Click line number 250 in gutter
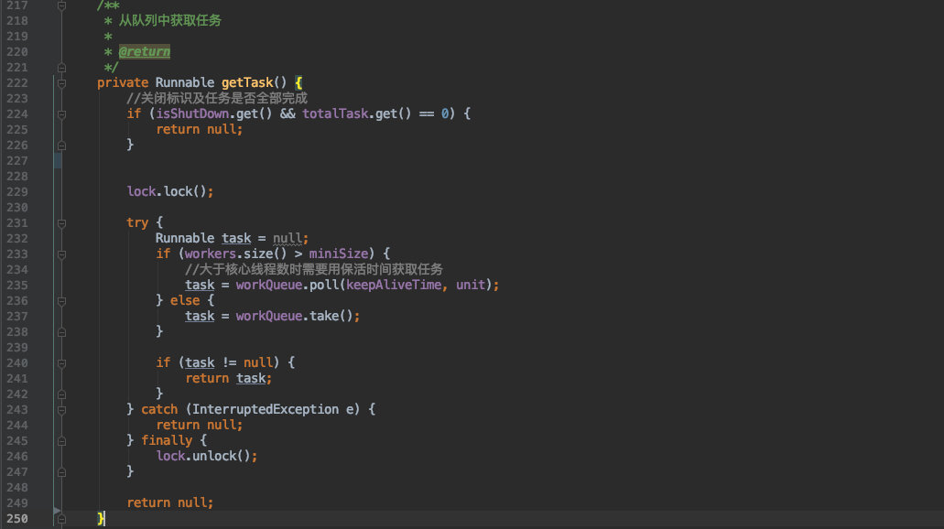Viewport: 944px width, 529px height. (x=16, y=519)
